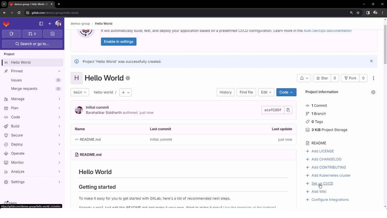Click the GitLab fox logo
The image size is (387, 218).
[x=6, y=24]
